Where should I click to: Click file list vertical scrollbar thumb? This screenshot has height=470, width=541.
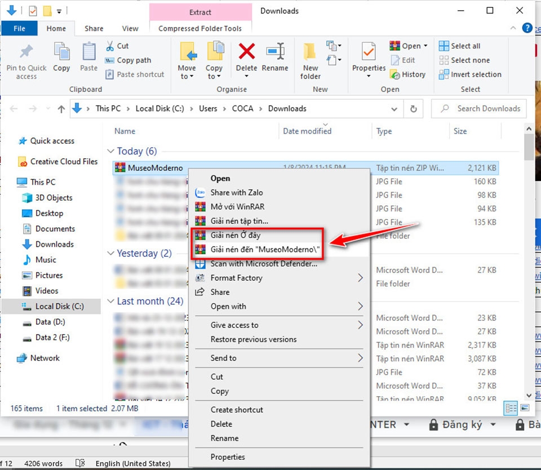click(x=529, y=147)
